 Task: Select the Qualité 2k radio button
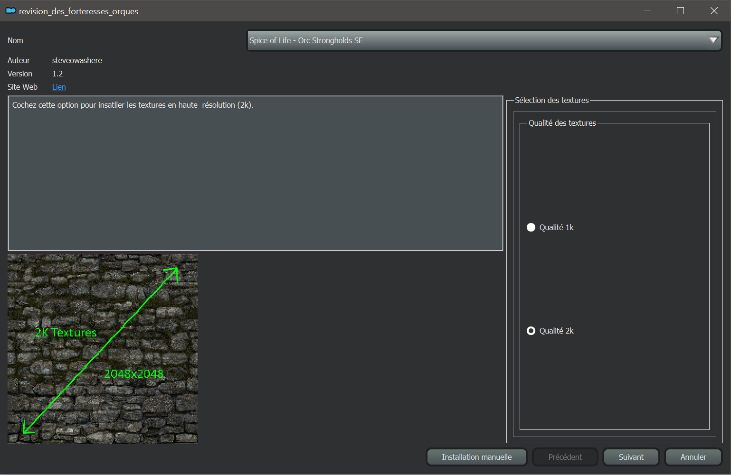pos(531,331)
